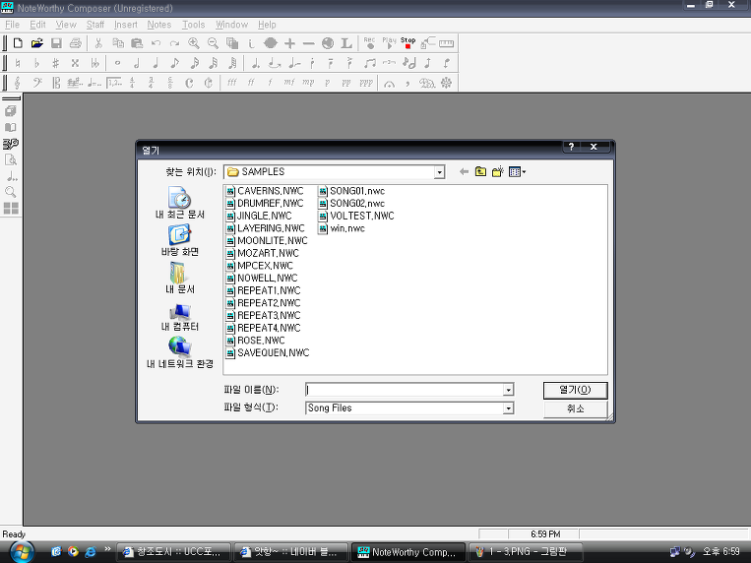Select the JINGLE.NWC file
The image size is (751, 563).
pos(259,216)
